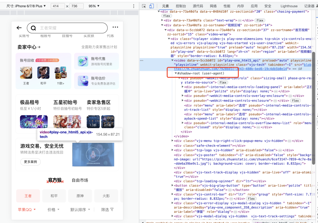Click the 账号代售 cube icon
The width and height of the screenshot is (318, 223).
pyautogui.click(x=83, y=61)
